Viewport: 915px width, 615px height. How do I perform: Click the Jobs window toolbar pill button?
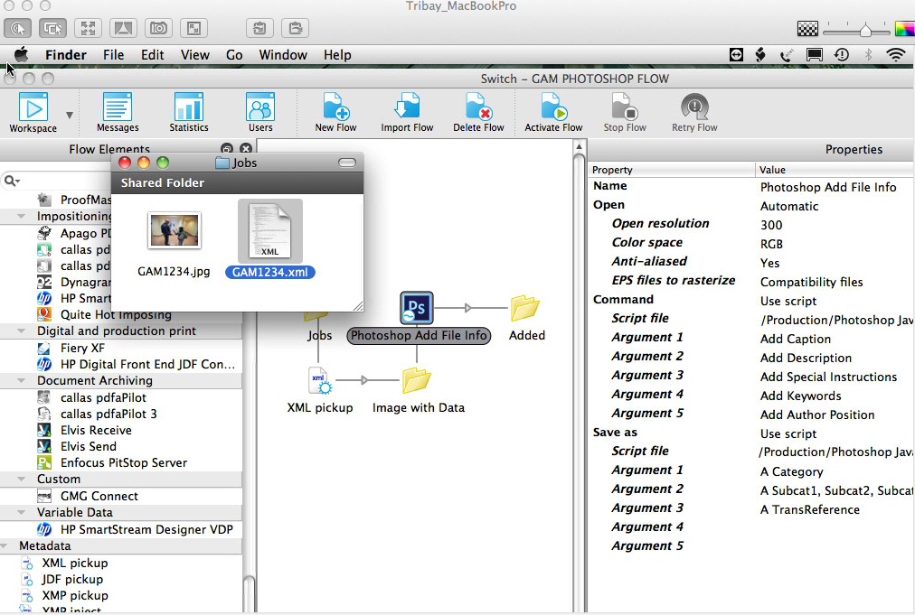click(x=346, y=163)
